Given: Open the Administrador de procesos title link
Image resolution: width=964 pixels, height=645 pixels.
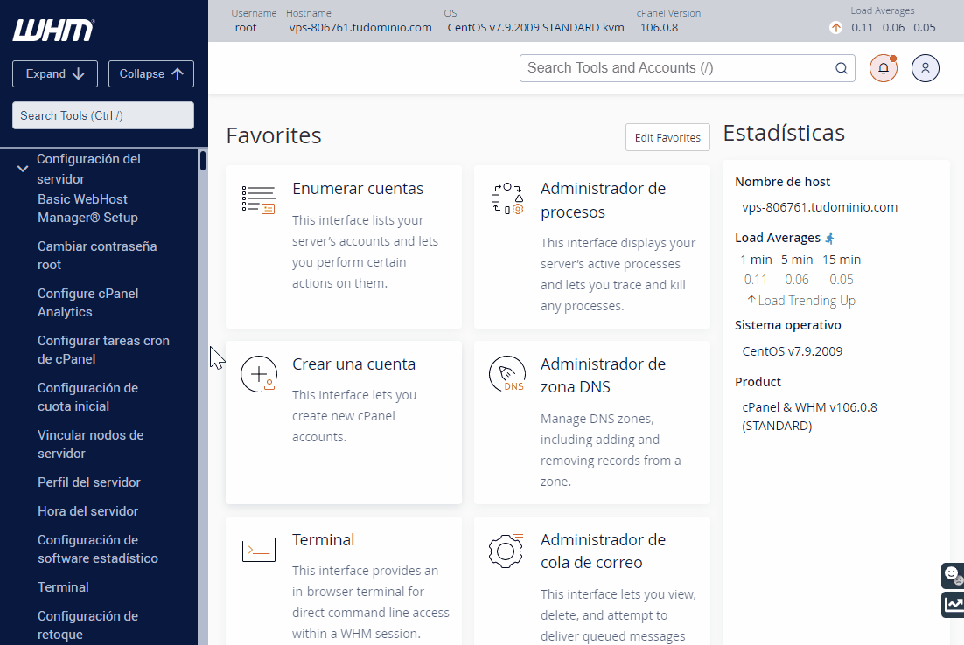Looking at the screenshot, I should pos(603,200).
